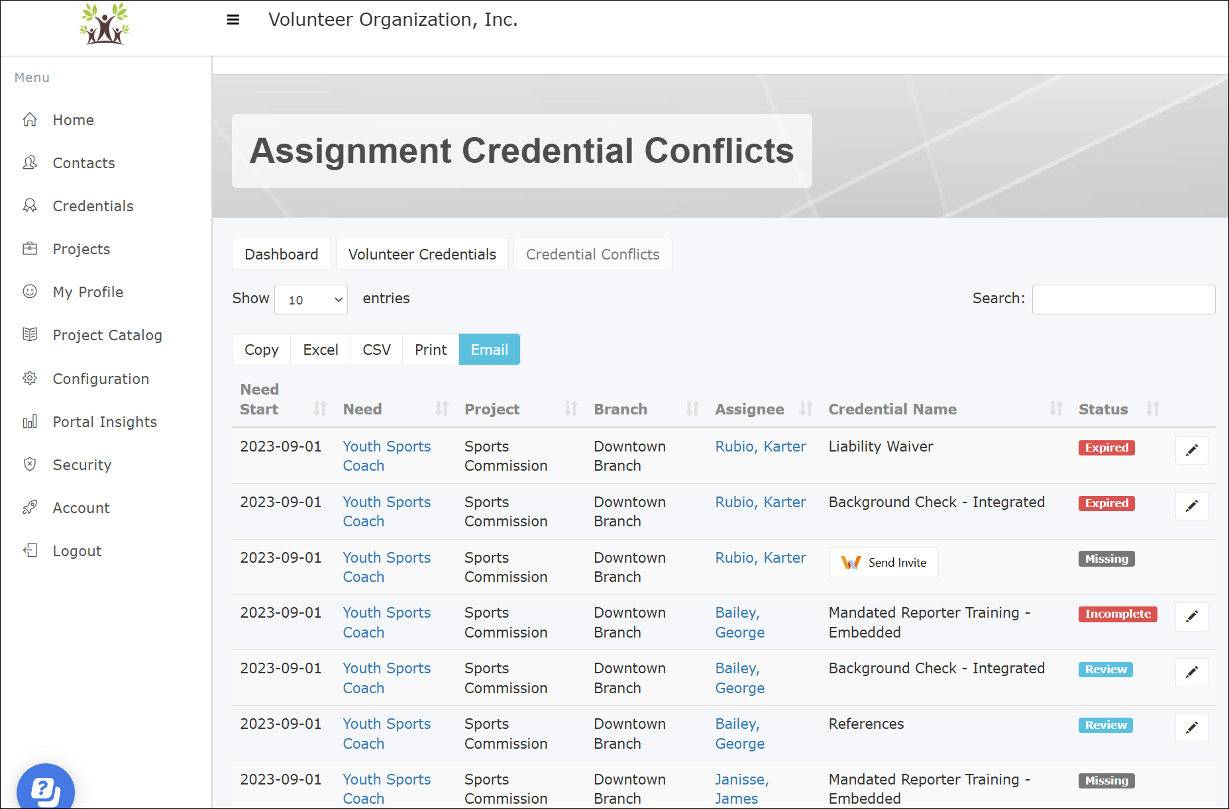This screenshot has width=1229, height=809.
Task: Open Configuration menu item
Action: (x=101, y=379)
